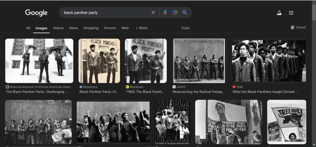This screenshot has width=316, height=147.
Task: Clear the search box text
Action: click(x=153, y=13)
